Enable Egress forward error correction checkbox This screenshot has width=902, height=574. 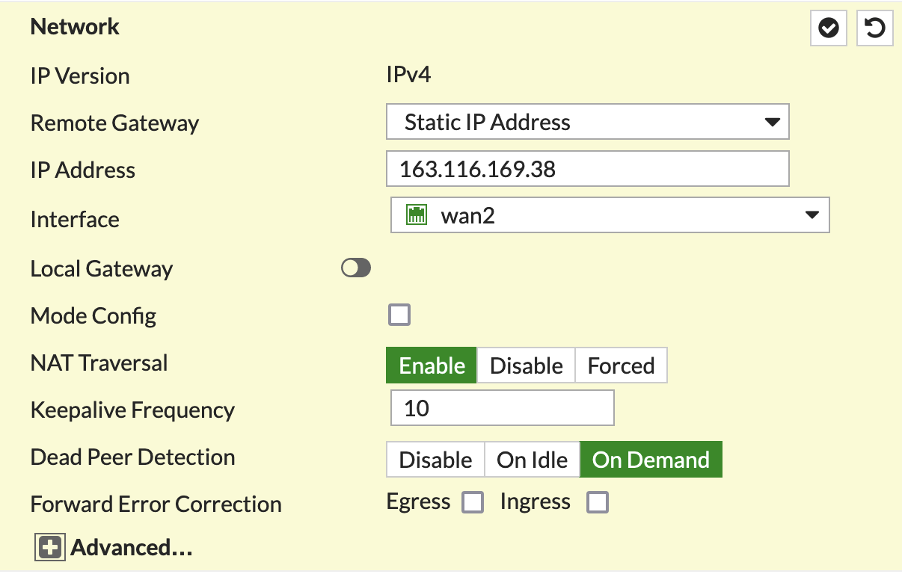point(473,502)
